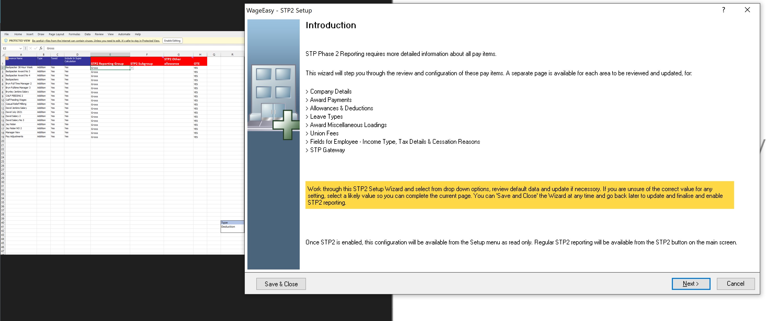
Task: Open the Page Layout tab in Excel
Action: click(56, 34)
